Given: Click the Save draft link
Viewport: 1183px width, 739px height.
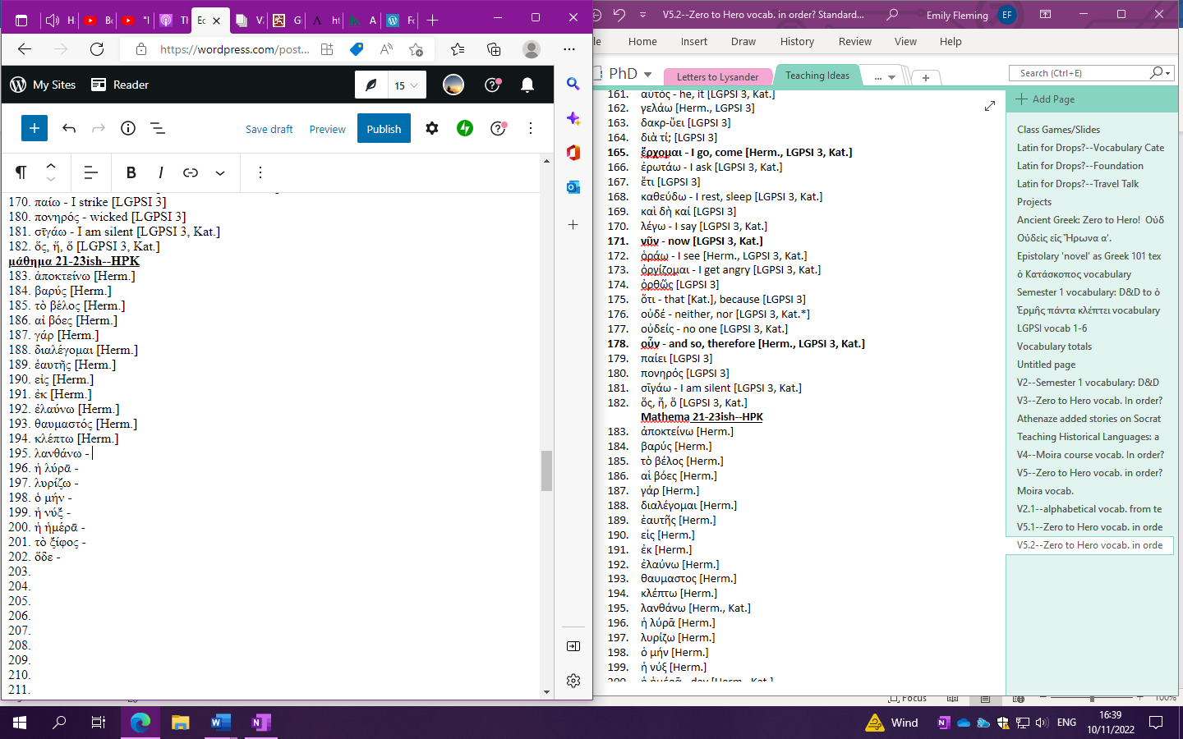Looking at the screenshot, I should coord(269,129).
